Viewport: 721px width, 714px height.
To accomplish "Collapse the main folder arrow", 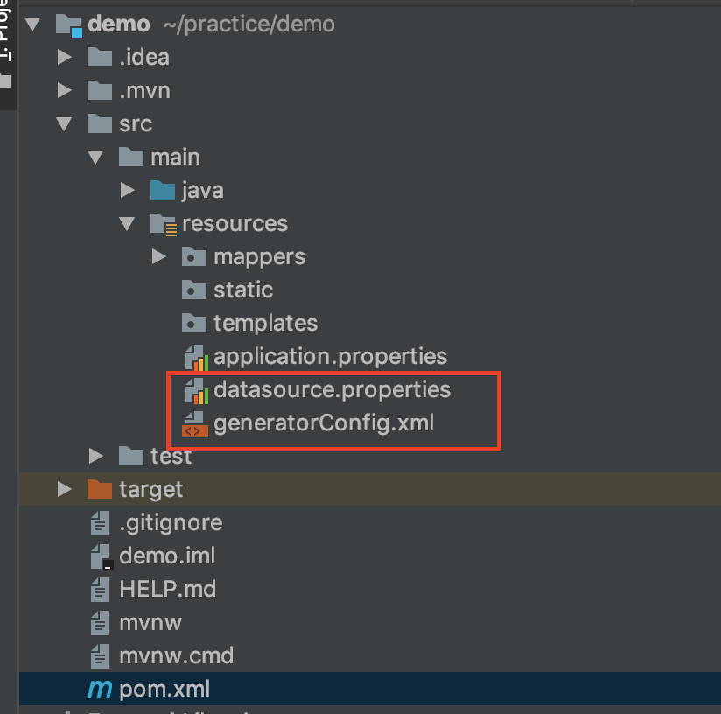I will pyautogui.click(x=95, y=157).
